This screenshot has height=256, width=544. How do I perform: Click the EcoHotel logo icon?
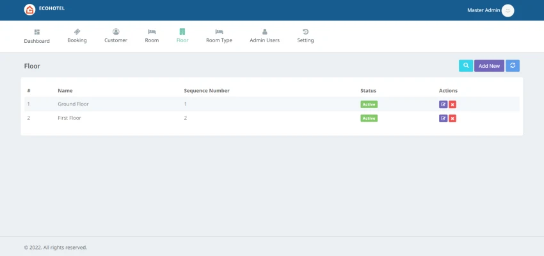point(29,10)
